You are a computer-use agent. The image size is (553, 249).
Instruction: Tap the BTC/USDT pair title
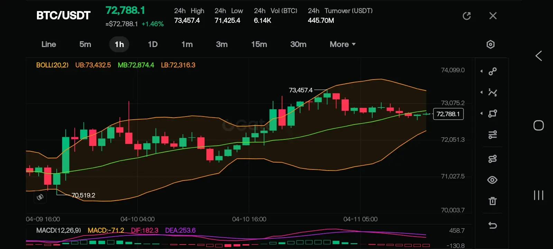63,16
